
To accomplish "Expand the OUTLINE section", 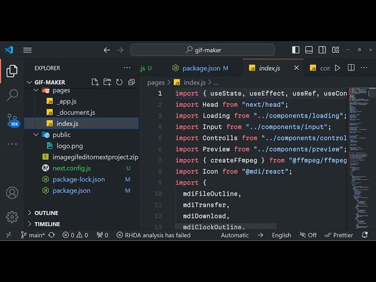I will [46, 213].
